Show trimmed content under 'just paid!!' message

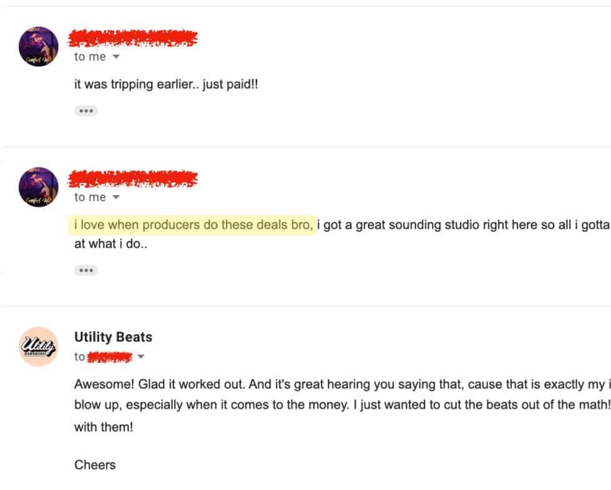click(86, 111)
